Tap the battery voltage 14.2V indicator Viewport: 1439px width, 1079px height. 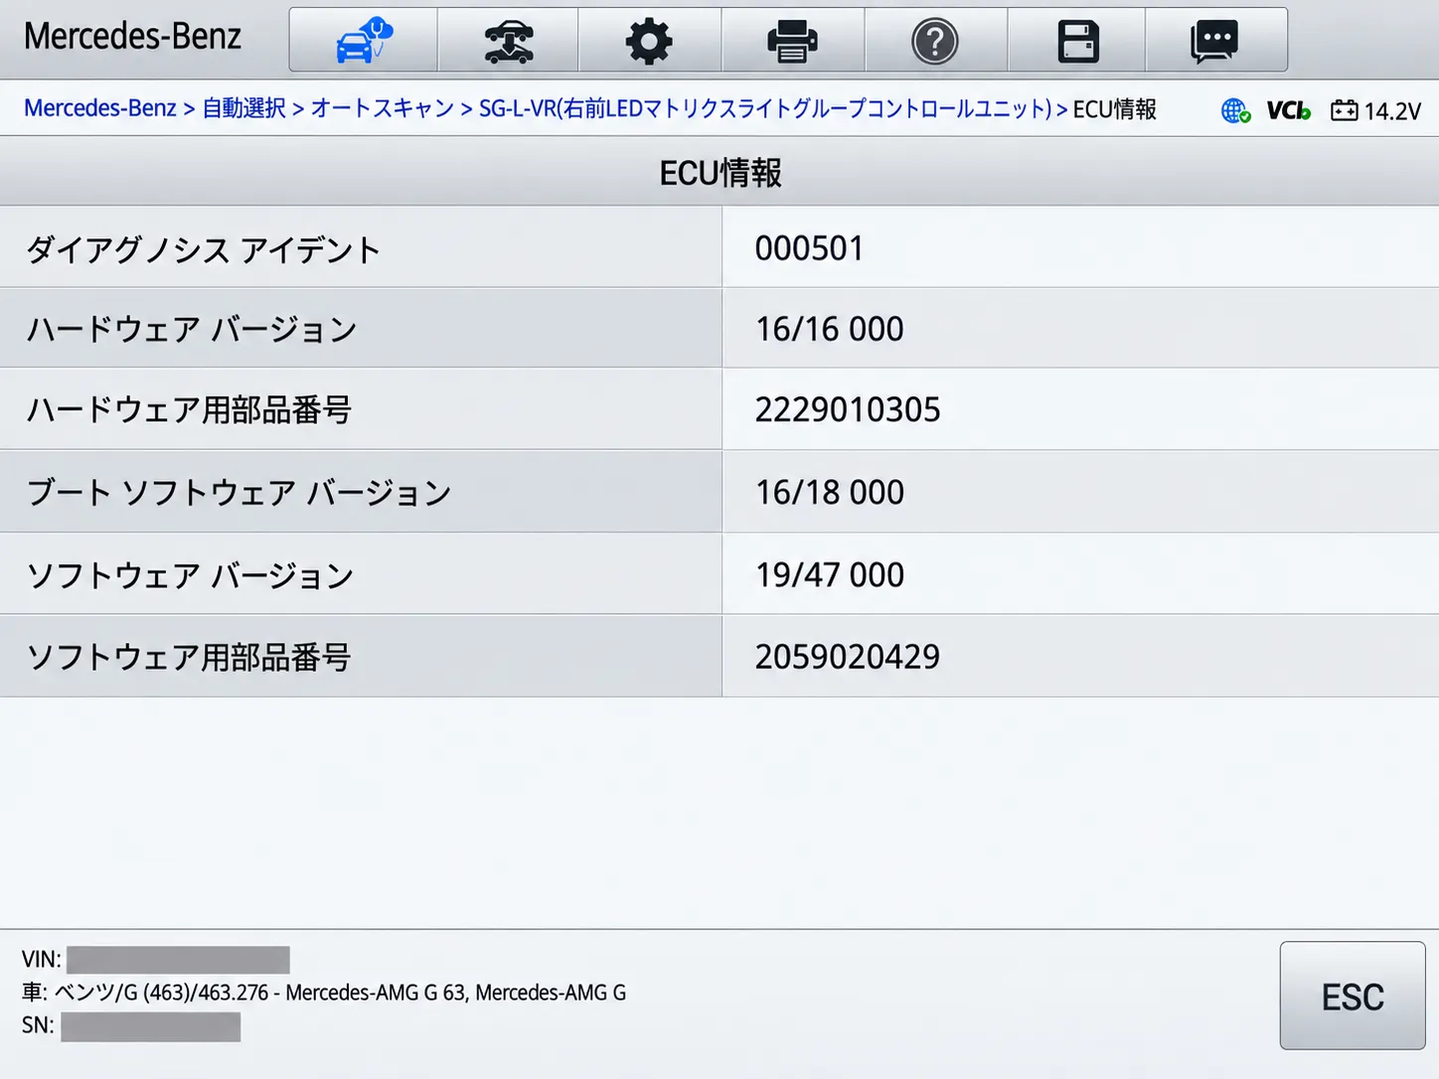[x=1376, y=110]
